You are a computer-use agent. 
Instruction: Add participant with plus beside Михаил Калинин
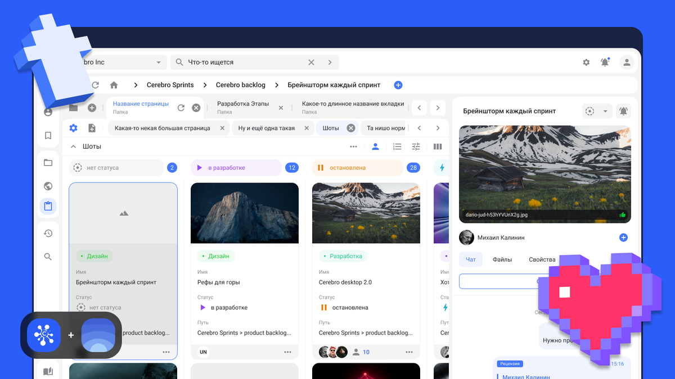[x=623, y=238]
